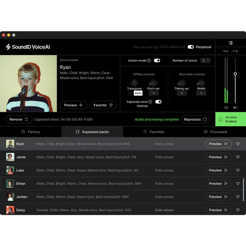246x246 pixels.
Task: Click 'Kids voices' label in Luke row
Action: coord(164,170)
